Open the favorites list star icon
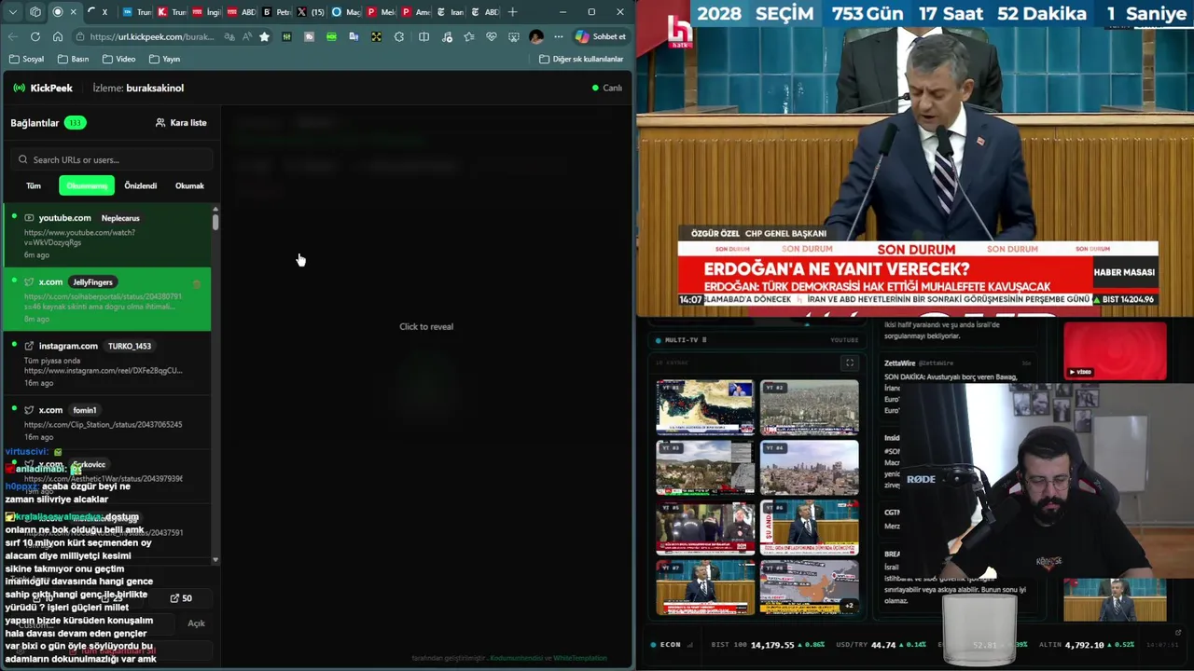Image resolution: width=1194 pixels, height=671 pixels. [x=468, y=36]
